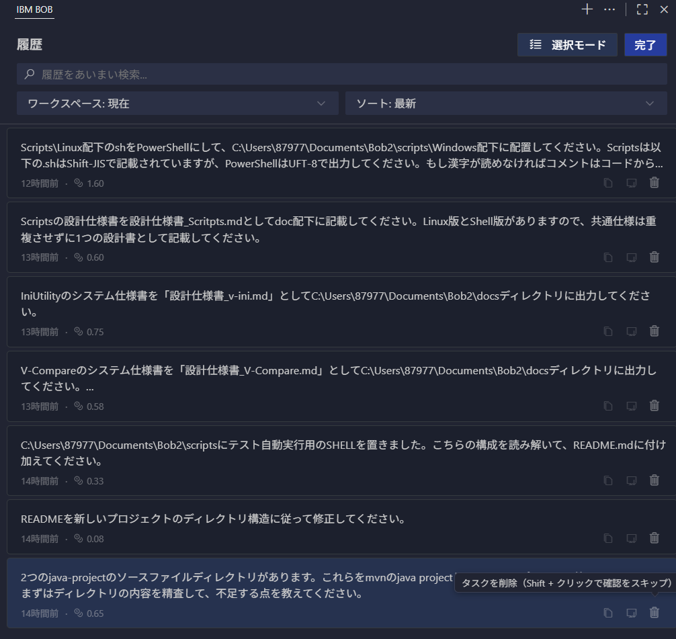Click the cost value 0.58
The width and height of the screenshot is (676, 639).
pyautogui.click(x=95, y=407)
